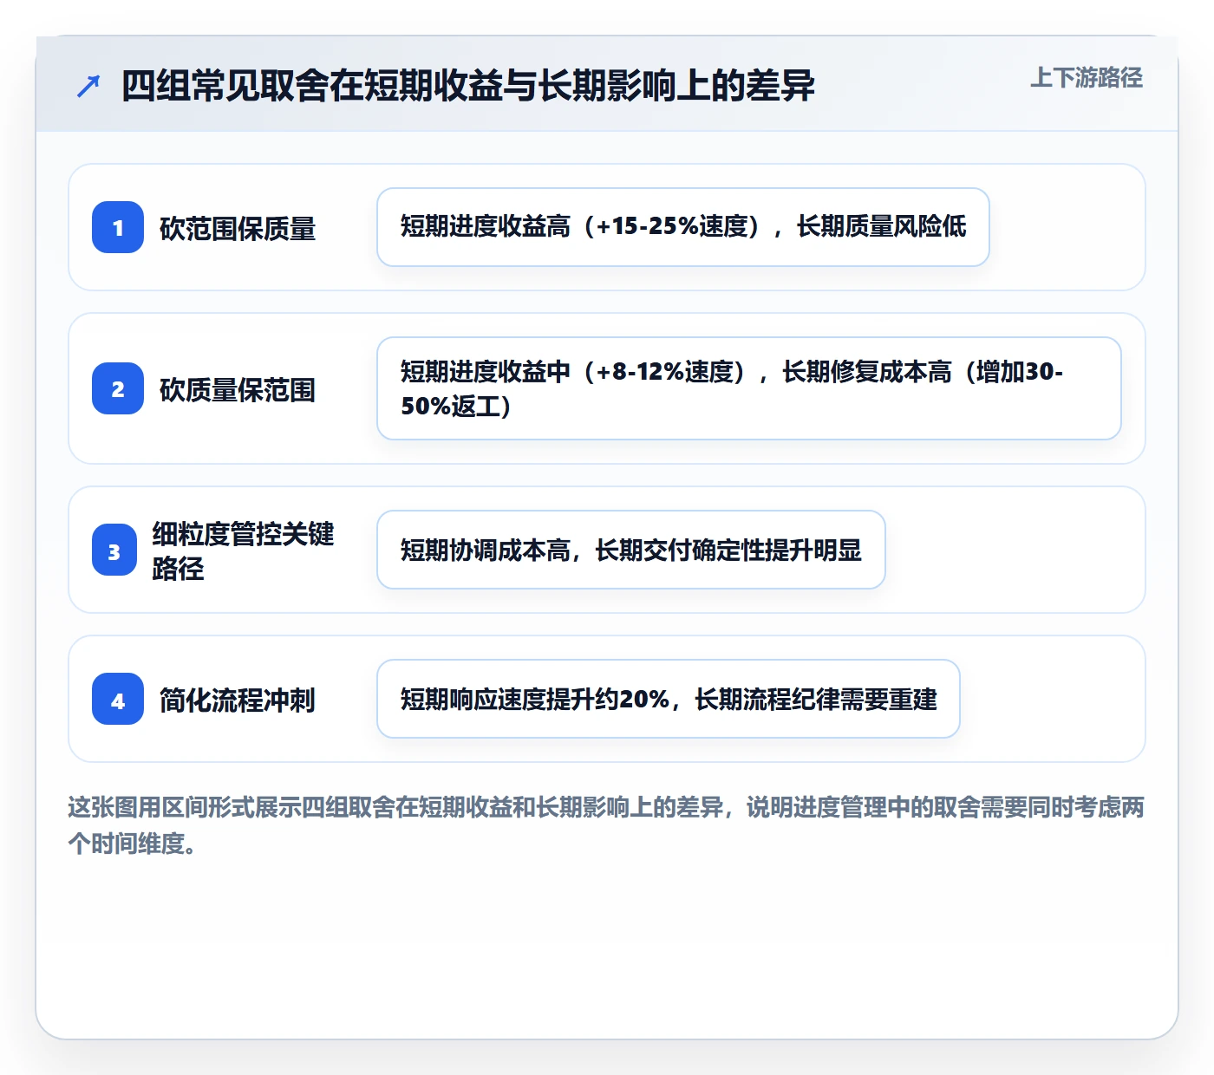Click the label 砍质量保范围

[238, 389]
